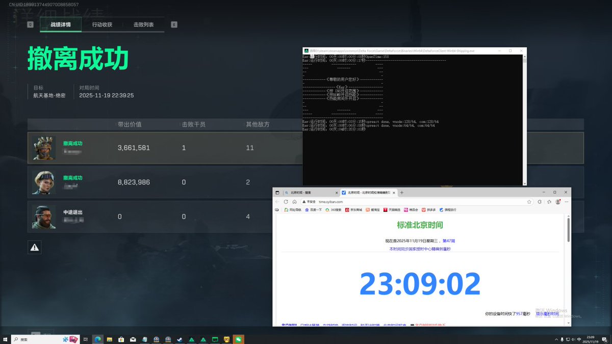The width and height of the screenshot is (612, 344).
Task: Click the warning triangle report icon
Action: coord(34,247)
